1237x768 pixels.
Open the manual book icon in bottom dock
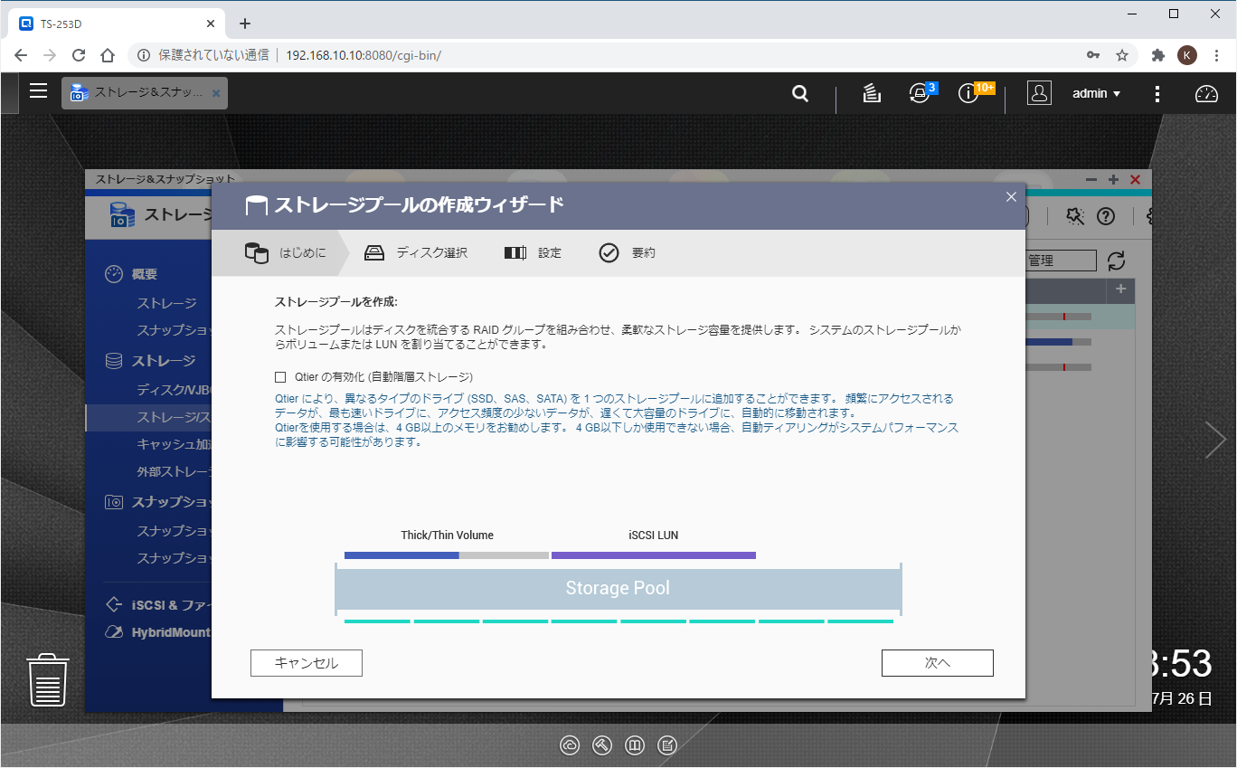(x=634, y=745)
